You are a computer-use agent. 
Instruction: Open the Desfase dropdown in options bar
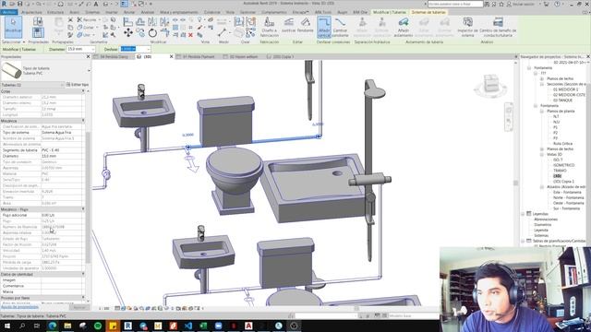click(x=148, y=49)
